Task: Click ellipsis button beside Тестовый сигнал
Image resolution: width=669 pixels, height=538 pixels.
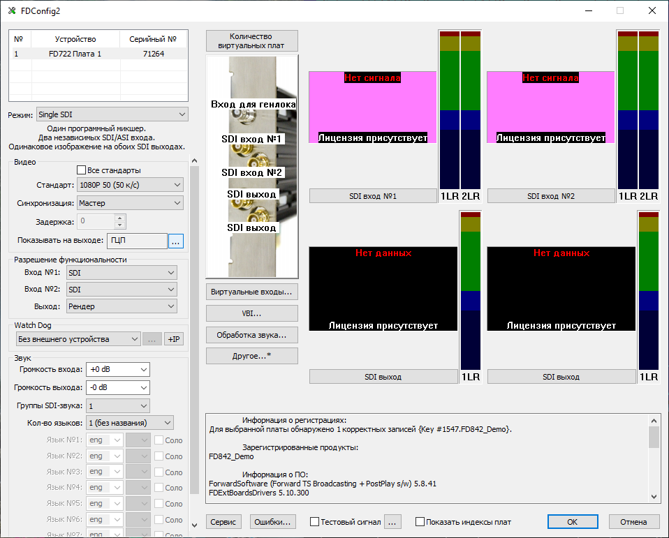Action: (x=393, y=521)
